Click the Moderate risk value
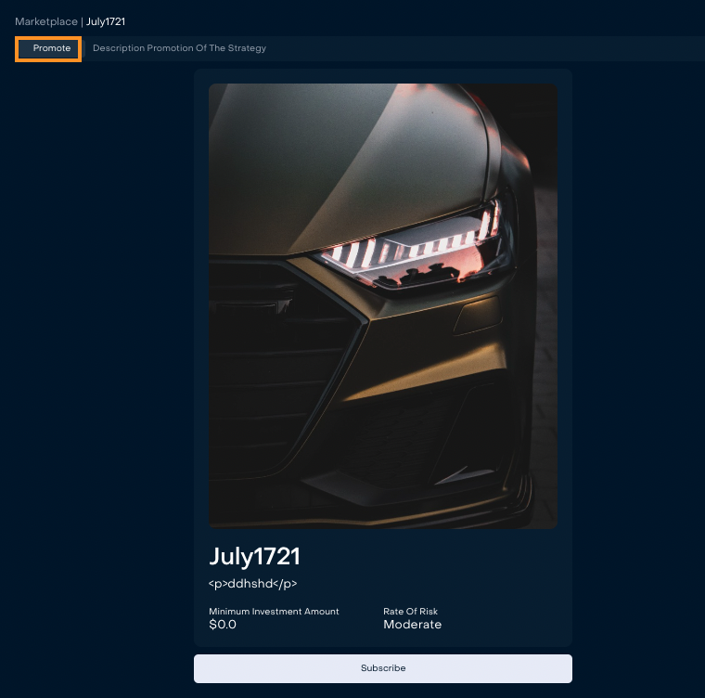 tap(412, 624)
